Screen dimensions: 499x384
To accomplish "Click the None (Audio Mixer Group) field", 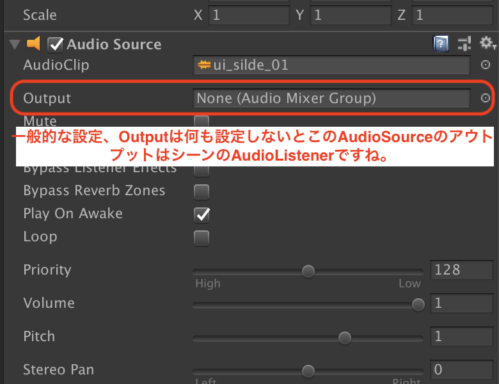I will [x=331, y=99].
